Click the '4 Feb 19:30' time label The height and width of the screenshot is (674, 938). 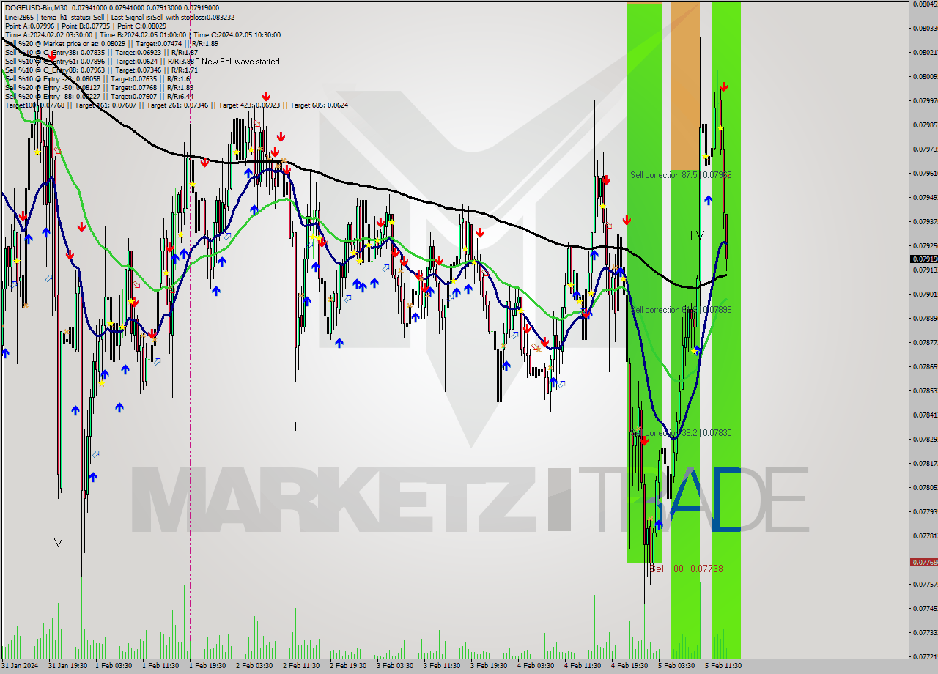pos(630,666)
